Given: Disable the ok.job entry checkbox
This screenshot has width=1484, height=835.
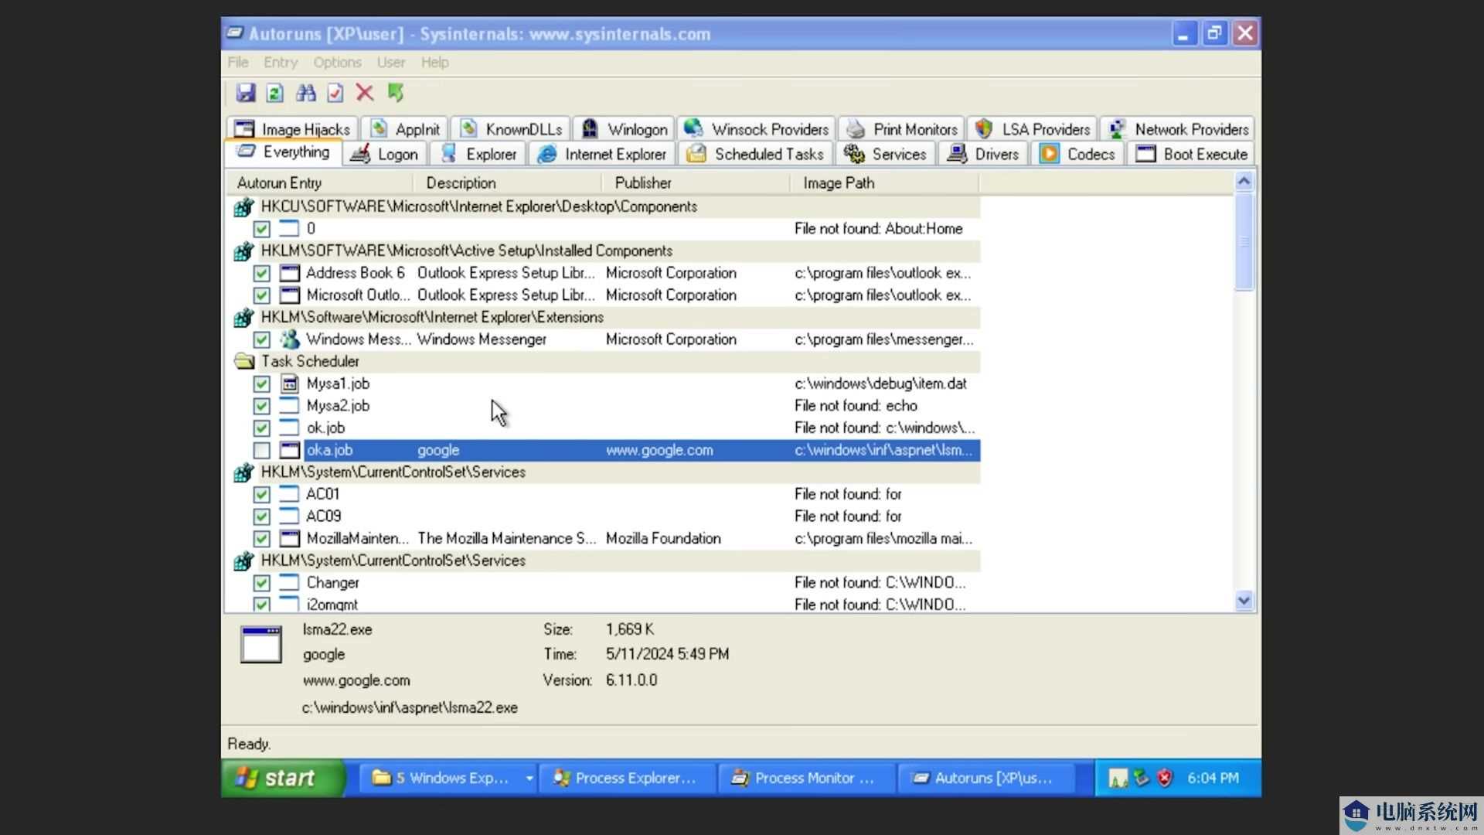Looking at the screenshot, I should [261, 428].
